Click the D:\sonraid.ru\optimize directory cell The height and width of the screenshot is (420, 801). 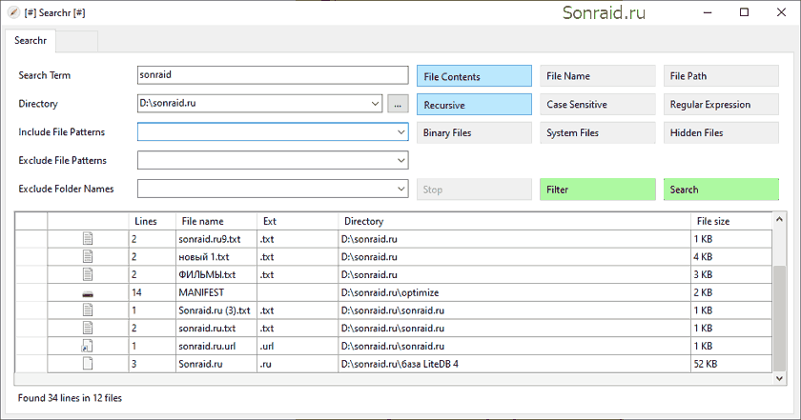click(514, 292)
